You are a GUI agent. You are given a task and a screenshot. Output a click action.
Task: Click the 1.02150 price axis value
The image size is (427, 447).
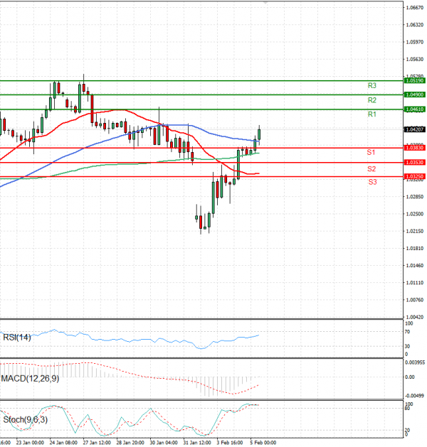(x=415, y=231)
